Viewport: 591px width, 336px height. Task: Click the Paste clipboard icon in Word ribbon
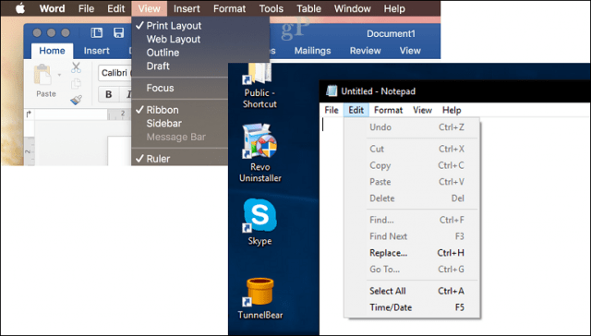[x=43, y=75]
